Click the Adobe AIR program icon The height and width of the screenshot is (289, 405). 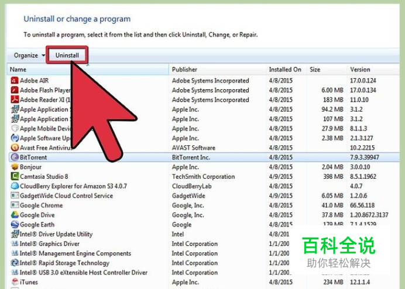click(x=15, y=81)
